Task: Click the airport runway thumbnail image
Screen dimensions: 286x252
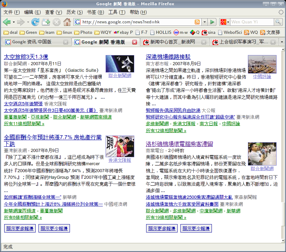Action: 262,64
